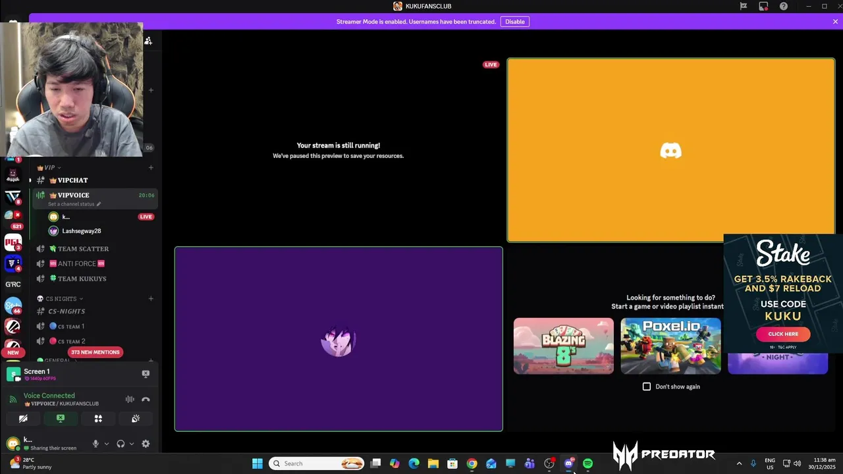Screen dimensions: 843x474
Task: Open the member list icon above channels
Action: coord(148,41)
